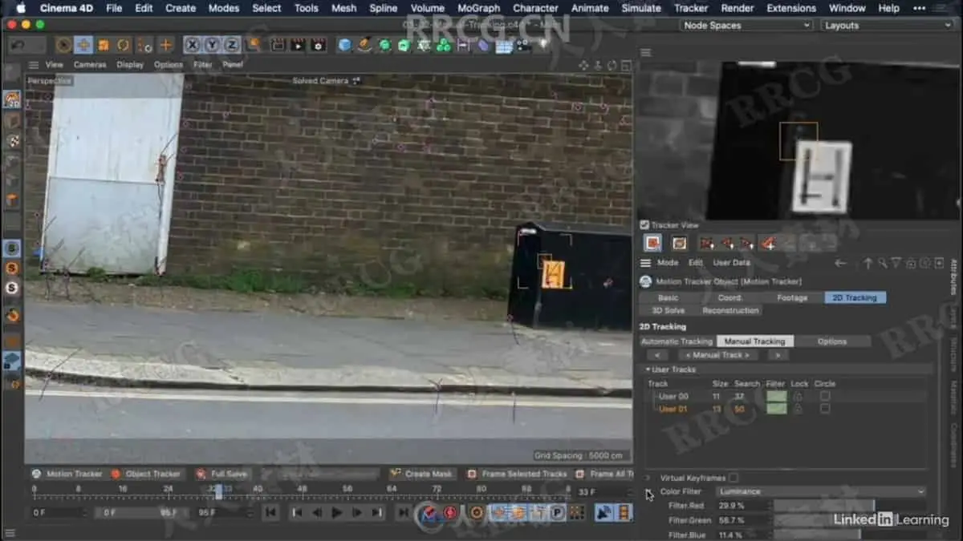Select the Automatic Tracking sub-tab
The image size is (963, 541).
pos(677,341)
